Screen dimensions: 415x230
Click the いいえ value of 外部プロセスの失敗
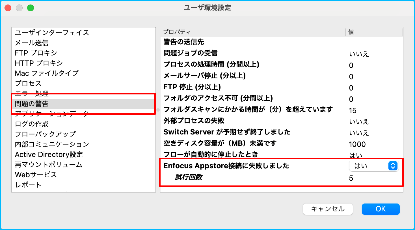pos(359,121)
